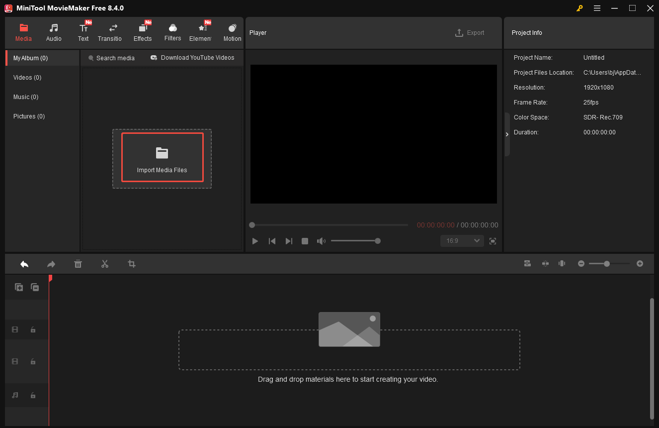Open the 16:9 aspect ratio dropdown
This screenshot has width=659, height=428.
(462, 241)
